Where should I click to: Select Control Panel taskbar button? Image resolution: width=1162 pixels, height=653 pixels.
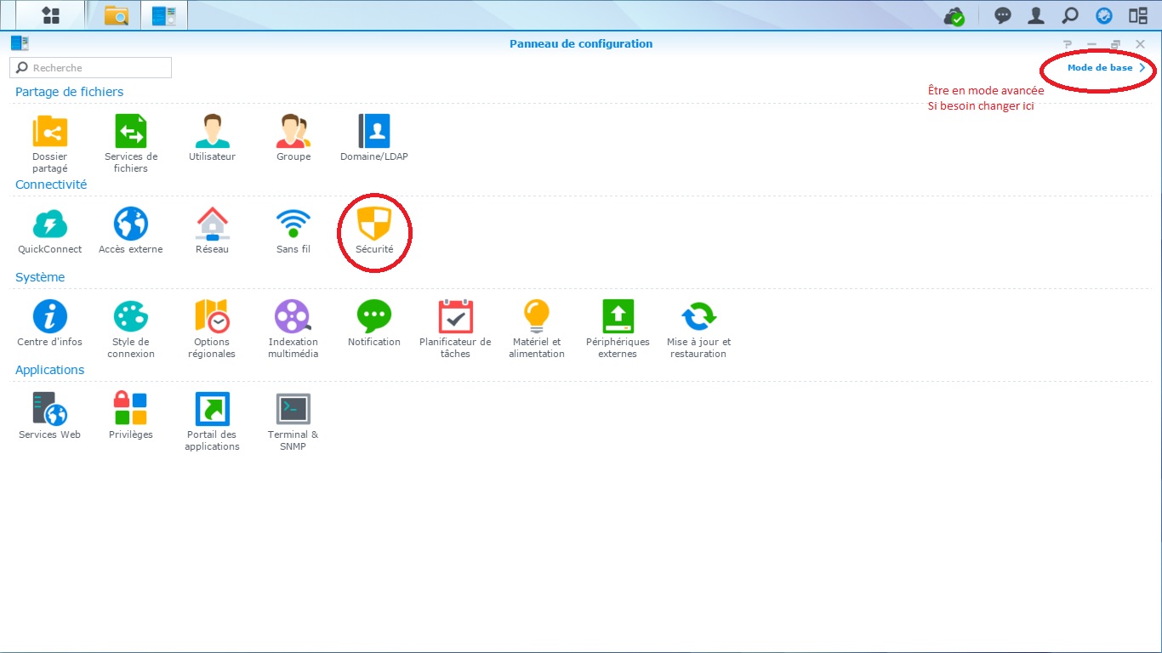[164, 14]
